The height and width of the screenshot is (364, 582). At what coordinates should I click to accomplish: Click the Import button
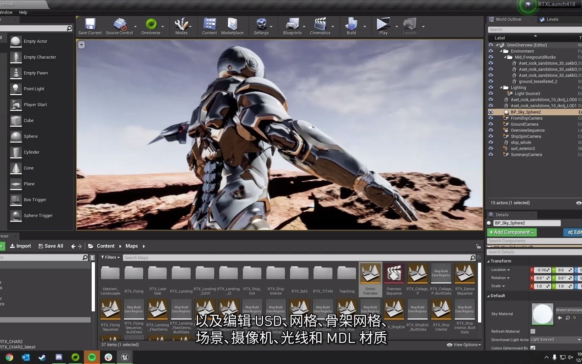point(21,246)
